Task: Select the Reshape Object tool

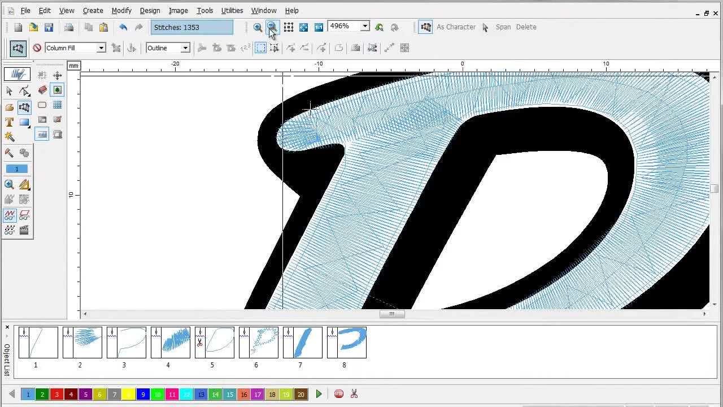Action: 25,92
